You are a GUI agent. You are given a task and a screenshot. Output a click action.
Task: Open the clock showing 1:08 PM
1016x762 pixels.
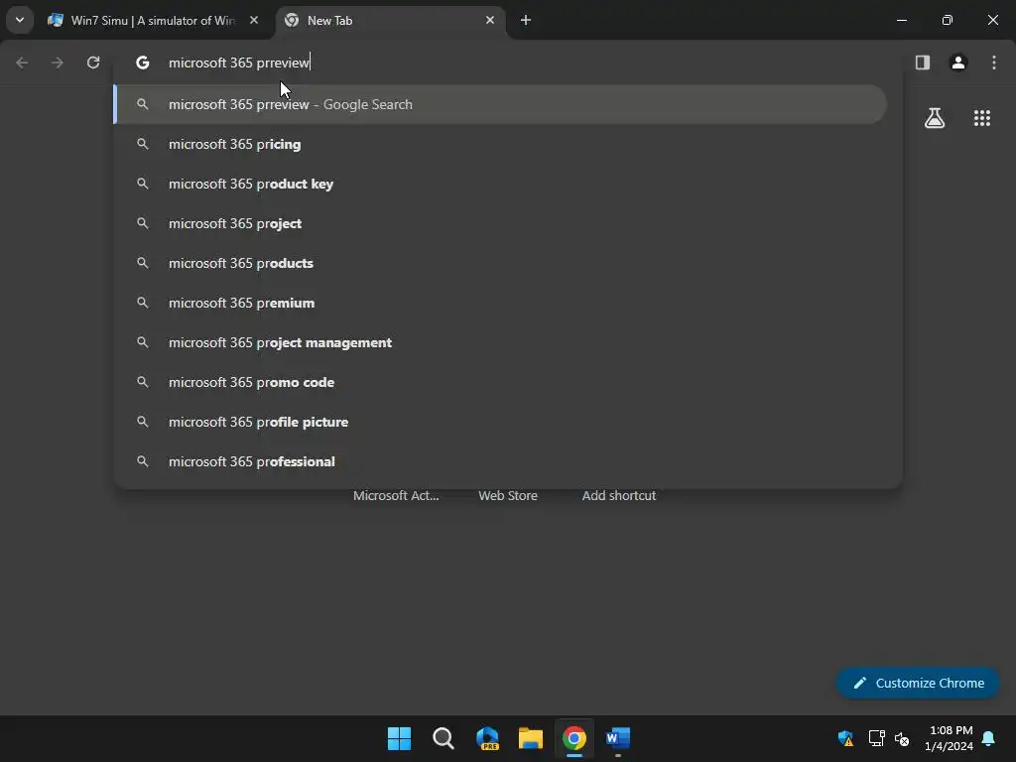pos(950,738)
